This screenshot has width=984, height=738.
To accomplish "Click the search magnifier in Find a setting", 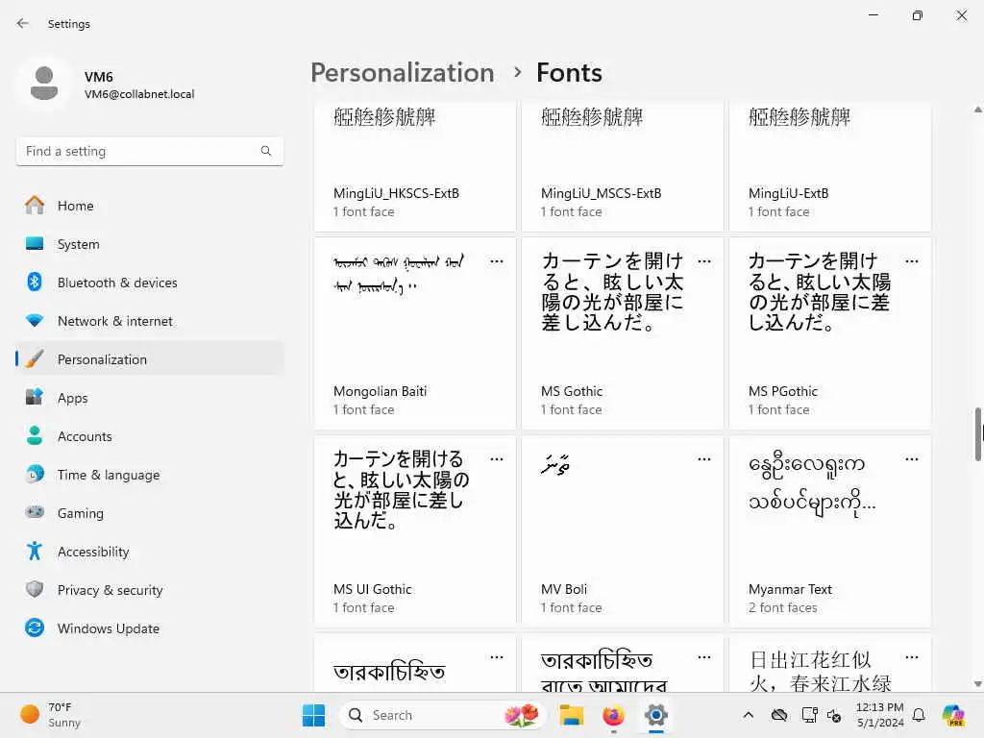I will 266,151.
